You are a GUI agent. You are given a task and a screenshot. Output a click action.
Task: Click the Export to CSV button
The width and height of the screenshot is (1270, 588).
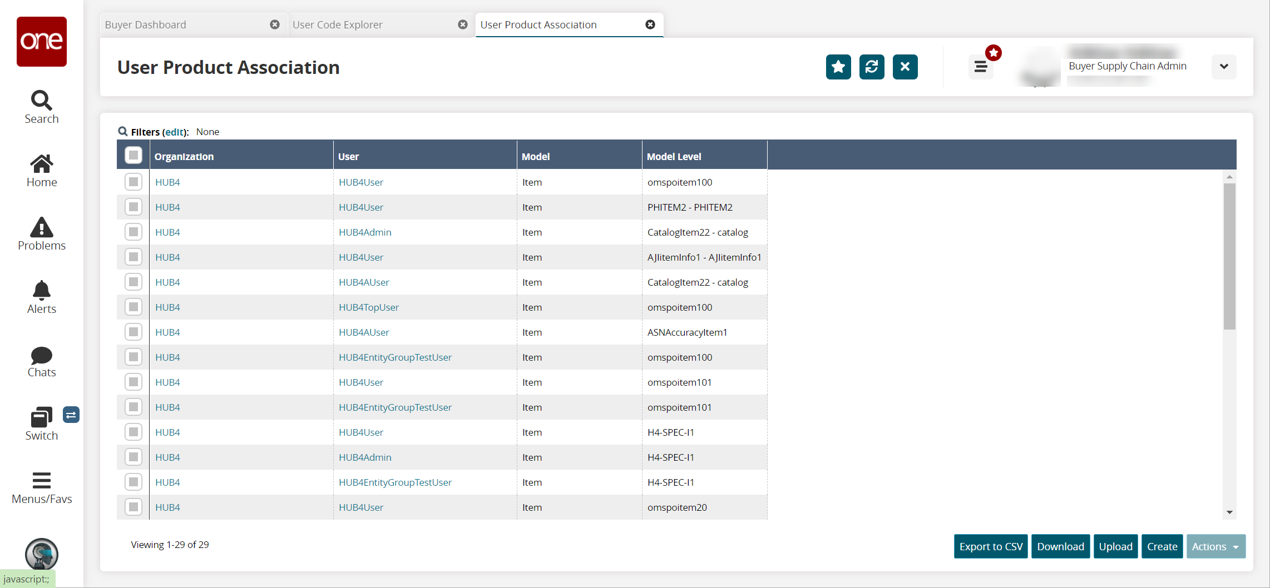point(990,546)
